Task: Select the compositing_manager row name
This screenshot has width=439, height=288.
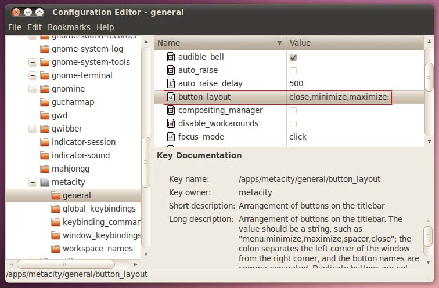Action: [220, 110]
